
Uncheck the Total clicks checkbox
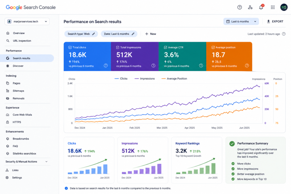tap(70, 47)
